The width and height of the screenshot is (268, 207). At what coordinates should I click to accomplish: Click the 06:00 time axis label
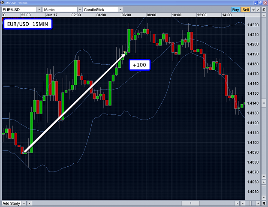point(126,15)
